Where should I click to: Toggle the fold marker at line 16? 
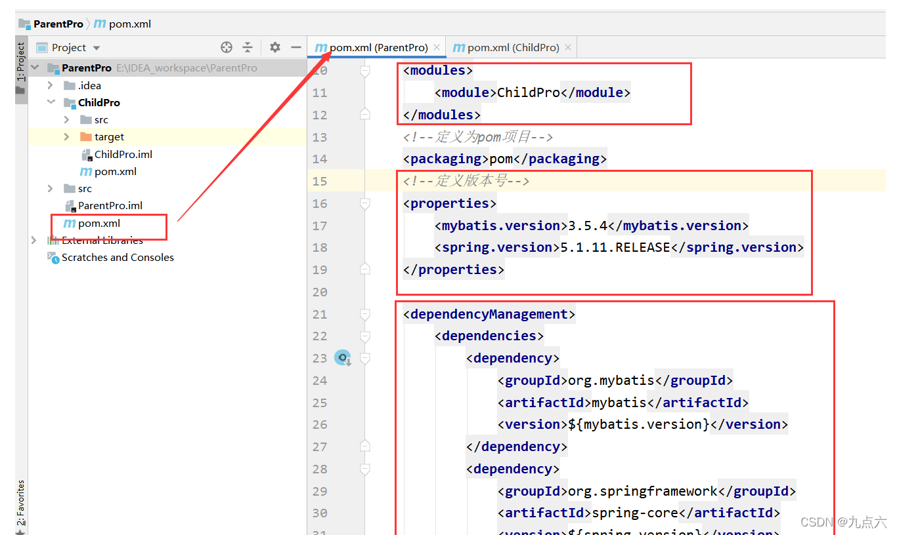point(365,203)
